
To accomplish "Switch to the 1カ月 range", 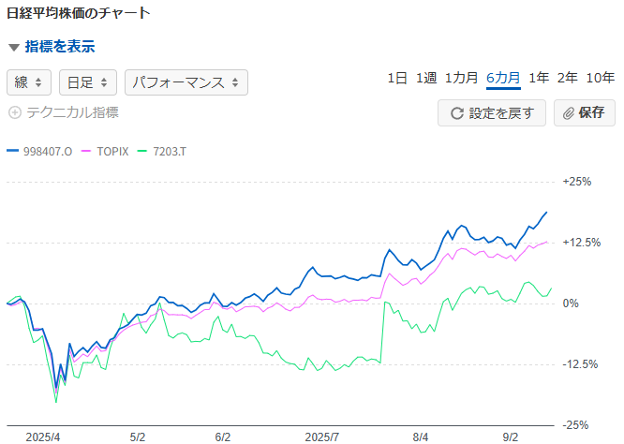I will (x=462, y=79).
